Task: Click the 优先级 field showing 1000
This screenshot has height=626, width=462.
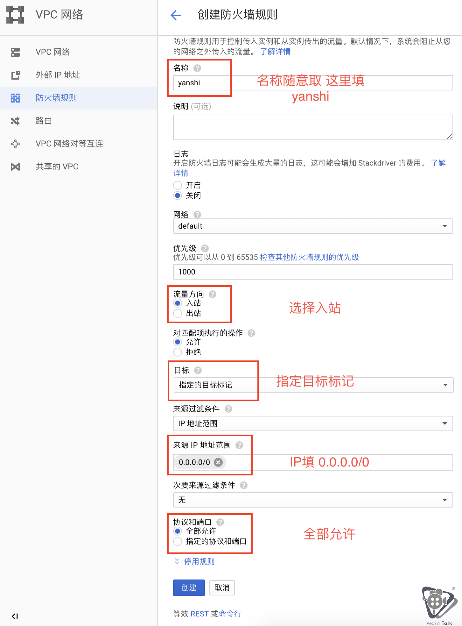Action: point(313,272)
